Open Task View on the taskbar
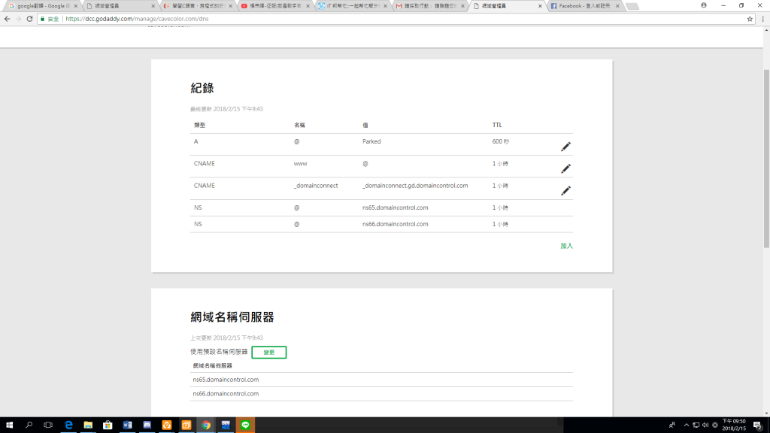The width and height of the screenshot is (770, 433). (x=48, y=425)
